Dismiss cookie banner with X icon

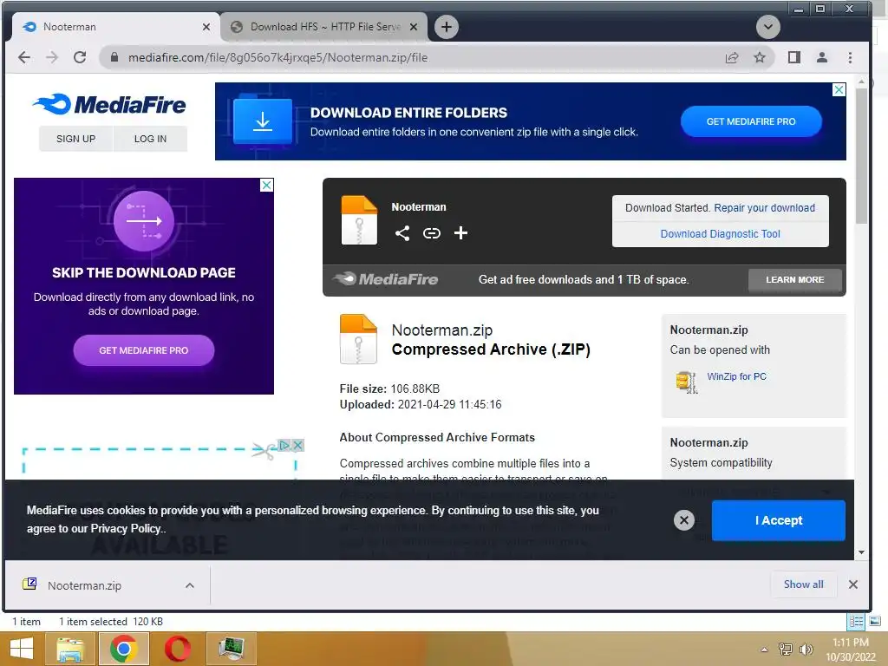coord(683,520)
